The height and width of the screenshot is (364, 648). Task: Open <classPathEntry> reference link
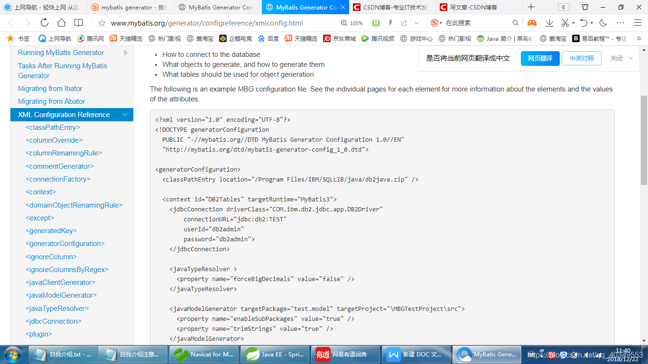53,127
